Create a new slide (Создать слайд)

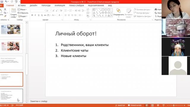point(14,13)
